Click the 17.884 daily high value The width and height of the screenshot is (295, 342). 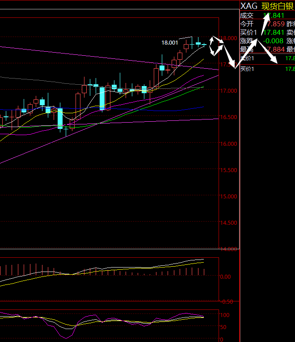click(274, 49)
